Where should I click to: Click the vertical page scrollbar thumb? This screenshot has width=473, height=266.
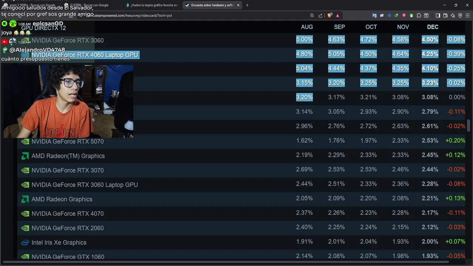tap(469, 125)
